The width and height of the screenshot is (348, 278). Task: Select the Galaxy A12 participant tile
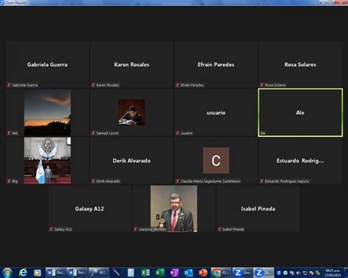click(x=90, y=208)
